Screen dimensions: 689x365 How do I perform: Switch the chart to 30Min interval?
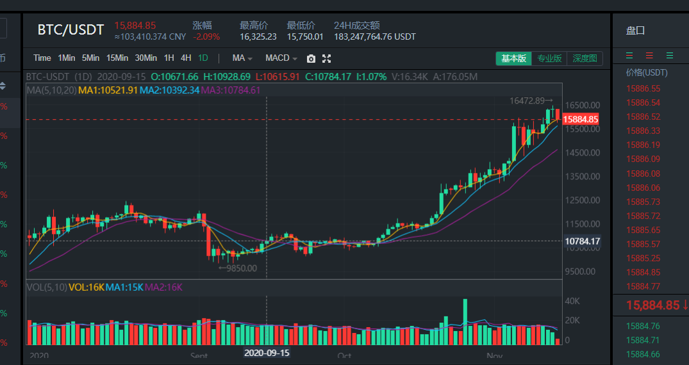146,58
